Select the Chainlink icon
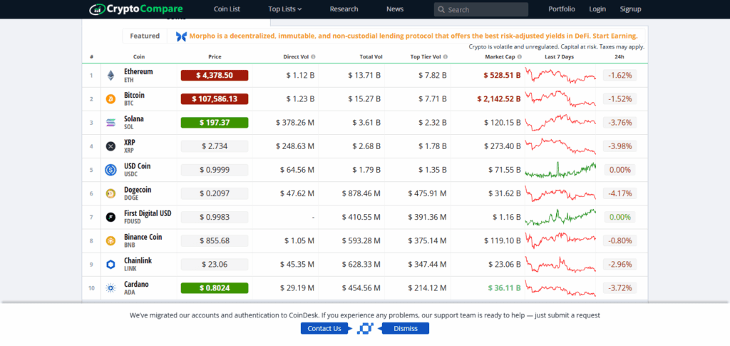Viewport: 730px width, 346px height. [110, 265]
